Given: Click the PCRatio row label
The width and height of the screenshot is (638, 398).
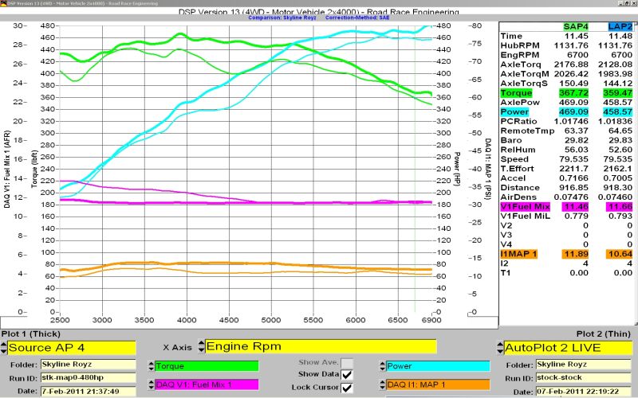Looking at the screenshot, I should click(519, 122).
